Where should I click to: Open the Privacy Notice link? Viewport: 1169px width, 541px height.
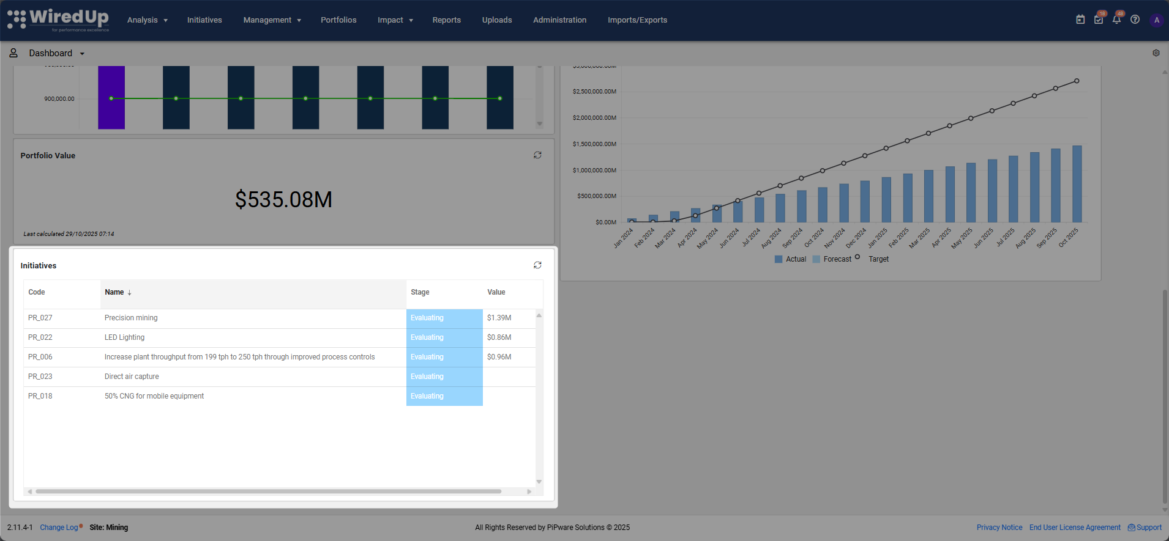click(999, 528)
